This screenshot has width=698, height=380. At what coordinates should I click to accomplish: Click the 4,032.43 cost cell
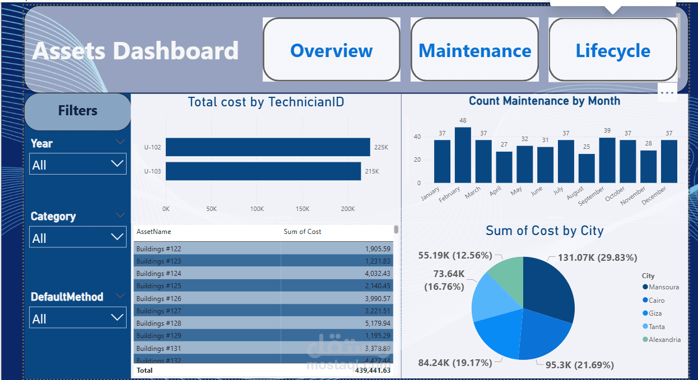[378, 273]
